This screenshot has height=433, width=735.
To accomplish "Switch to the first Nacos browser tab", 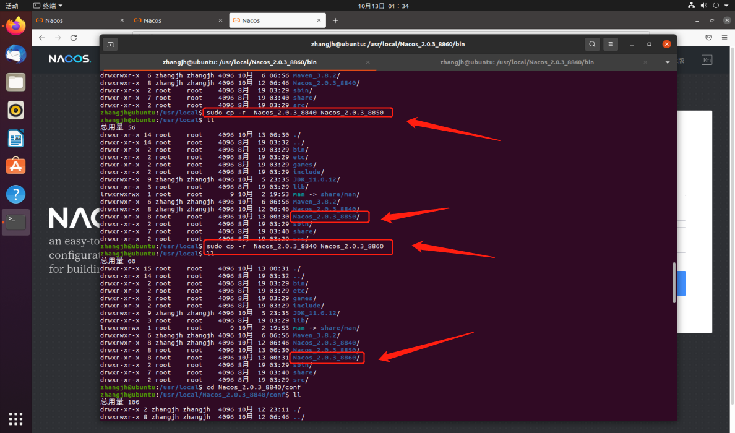I will [x=80, y=20].
